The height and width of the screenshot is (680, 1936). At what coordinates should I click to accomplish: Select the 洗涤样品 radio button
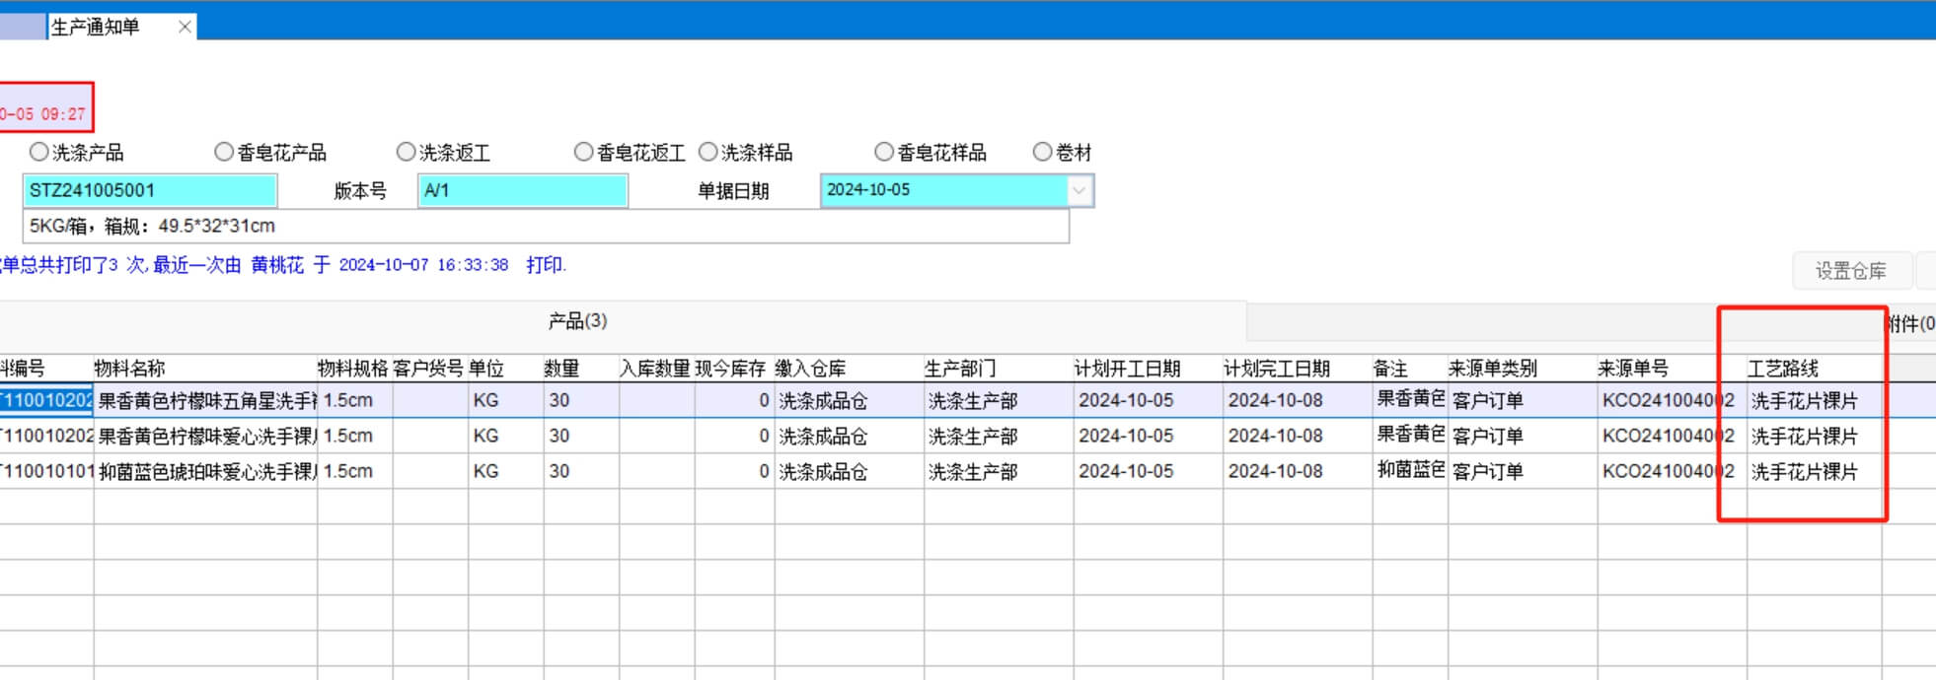pos(707,152)
